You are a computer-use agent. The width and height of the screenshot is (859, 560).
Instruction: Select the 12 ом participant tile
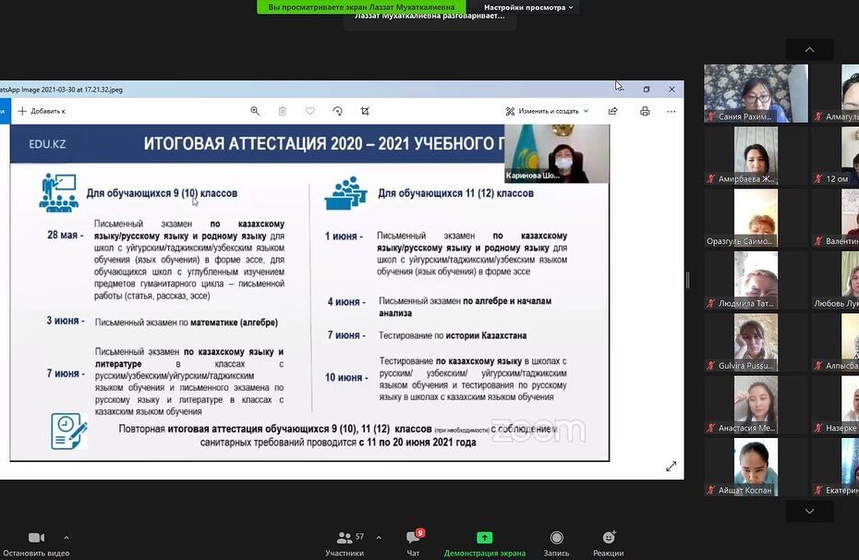pos(835,155)
